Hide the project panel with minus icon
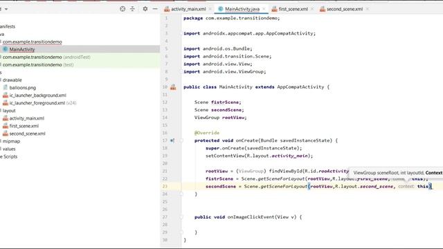This screenshot has height=249, width=443. coord(155,9)
